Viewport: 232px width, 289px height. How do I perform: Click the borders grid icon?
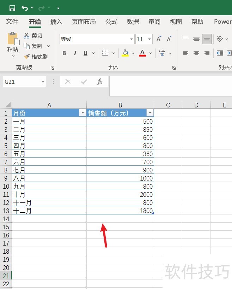point(105,53)
